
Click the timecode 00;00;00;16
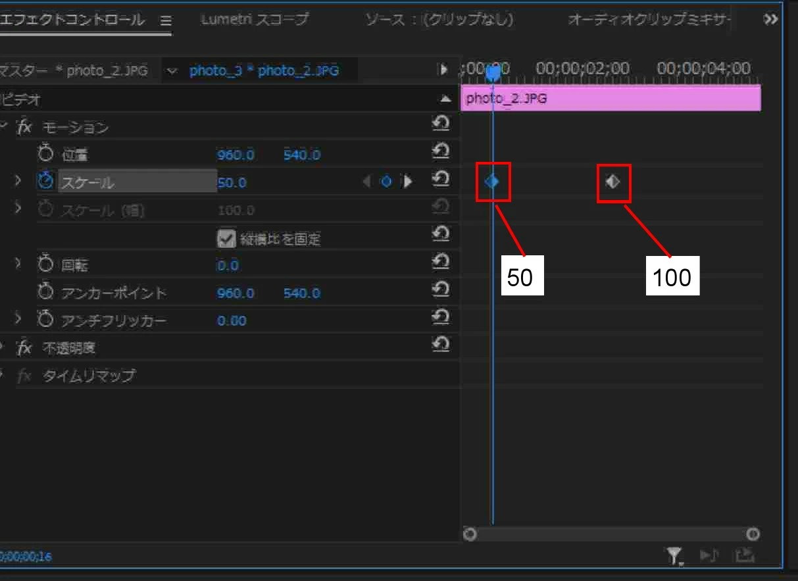click(26, 557)
